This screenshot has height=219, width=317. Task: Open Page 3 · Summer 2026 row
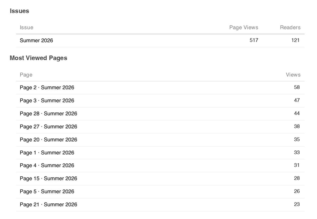160,101
